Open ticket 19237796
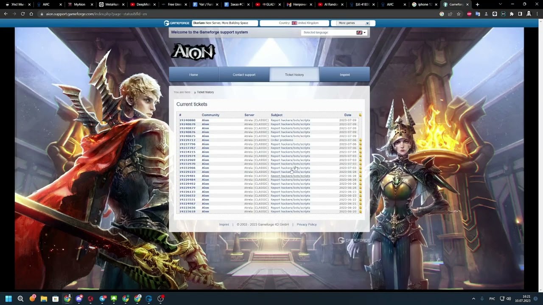 187,144
